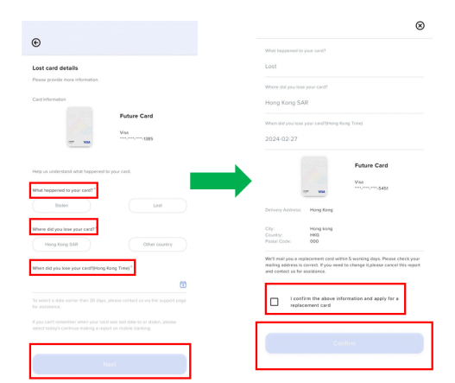
Task: Click the 2024-02-27 date field
Action: click(344, 139)
